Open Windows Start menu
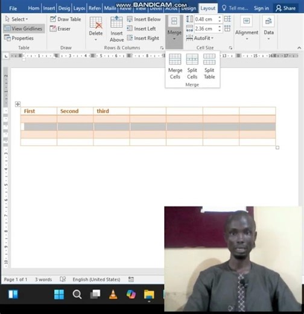 (x=59, y=295)
